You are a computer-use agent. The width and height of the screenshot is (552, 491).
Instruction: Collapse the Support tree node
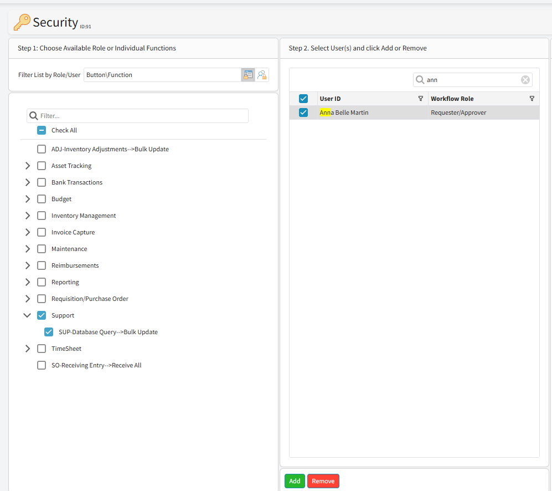point(28,315)
